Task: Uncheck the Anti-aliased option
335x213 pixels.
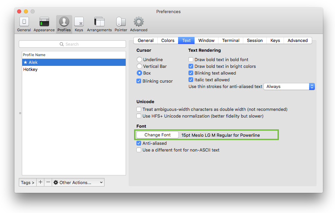Action: point(139,143)
